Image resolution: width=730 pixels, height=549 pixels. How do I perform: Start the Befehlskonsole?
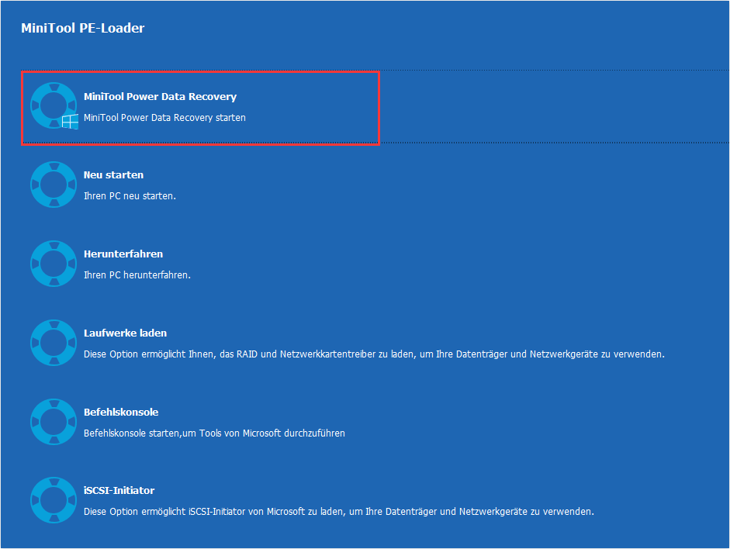(194, 421)
